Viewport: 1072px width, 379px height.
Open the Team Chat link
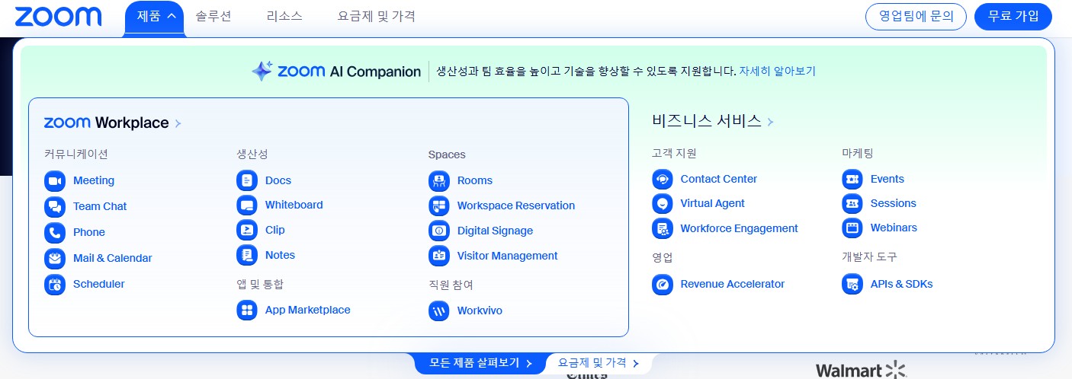pyautogui.click(x=100, y=207)
